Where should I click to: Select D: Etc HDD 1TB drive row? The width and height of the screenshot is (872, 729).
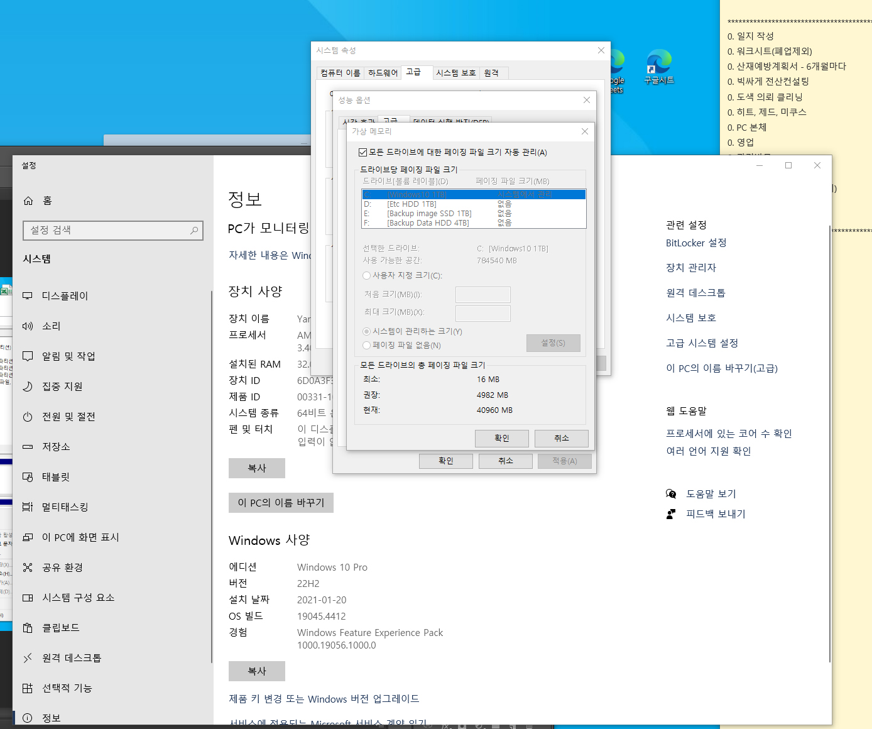coord(474,204)
